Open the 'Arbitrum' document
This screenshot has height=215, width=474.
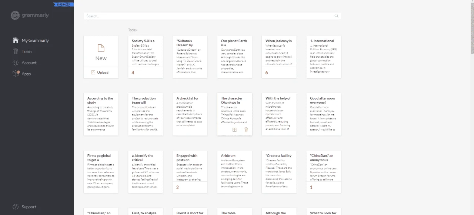coord(234,172)
